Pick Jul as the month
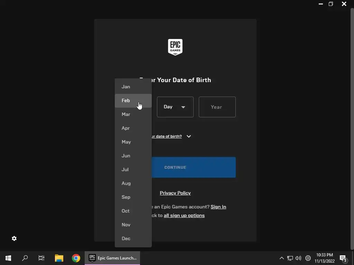This screenshot has width=354, height=265. (x=133, y=169)
